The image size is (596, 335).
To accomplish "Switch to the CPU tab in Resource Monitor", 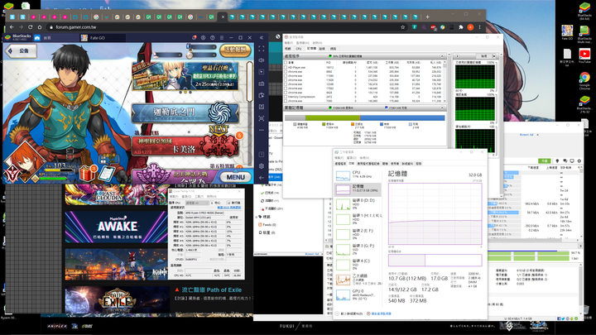I will coord(299,49).
